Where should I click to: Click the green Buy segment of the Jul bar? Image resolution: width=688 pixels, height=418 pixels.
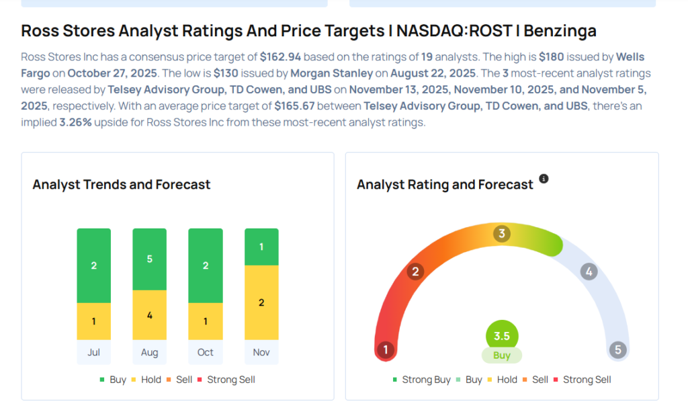94,265
